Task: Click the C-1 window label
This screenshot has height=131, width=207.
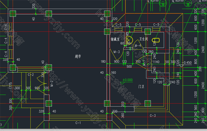Action: [78, 123]
